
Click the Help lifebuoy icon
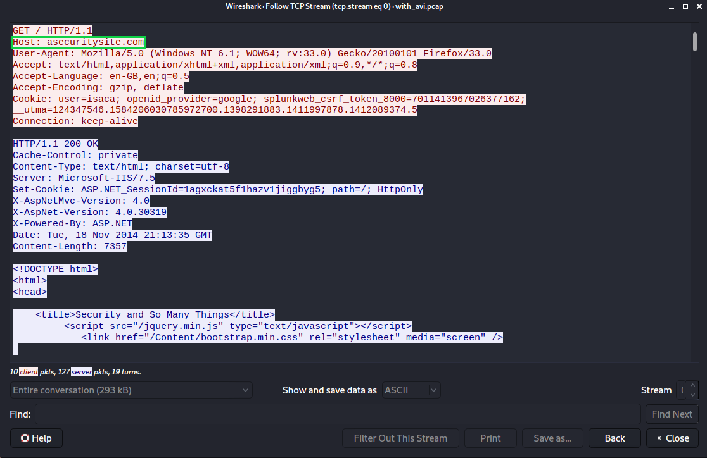[25, 438]
